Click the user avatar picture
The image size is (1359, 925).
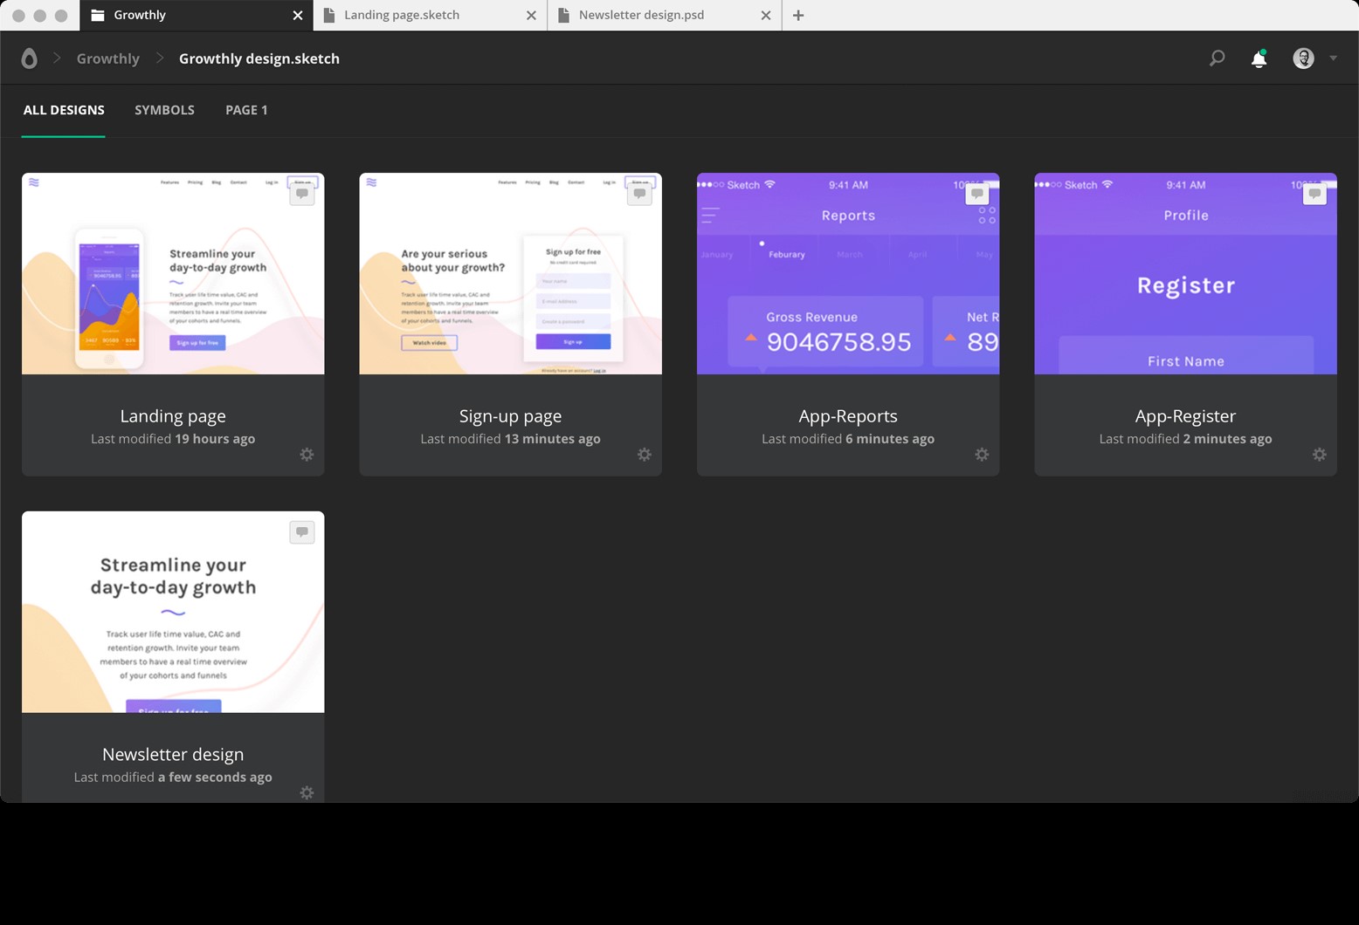(1303, 58)
